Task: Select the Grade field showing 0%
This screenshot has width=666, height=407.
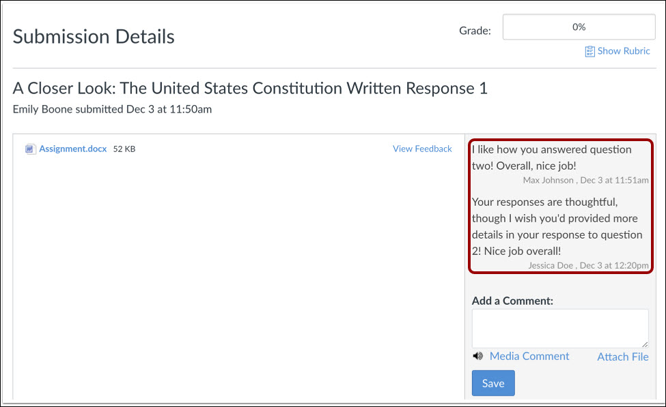Action: point(578,27)
